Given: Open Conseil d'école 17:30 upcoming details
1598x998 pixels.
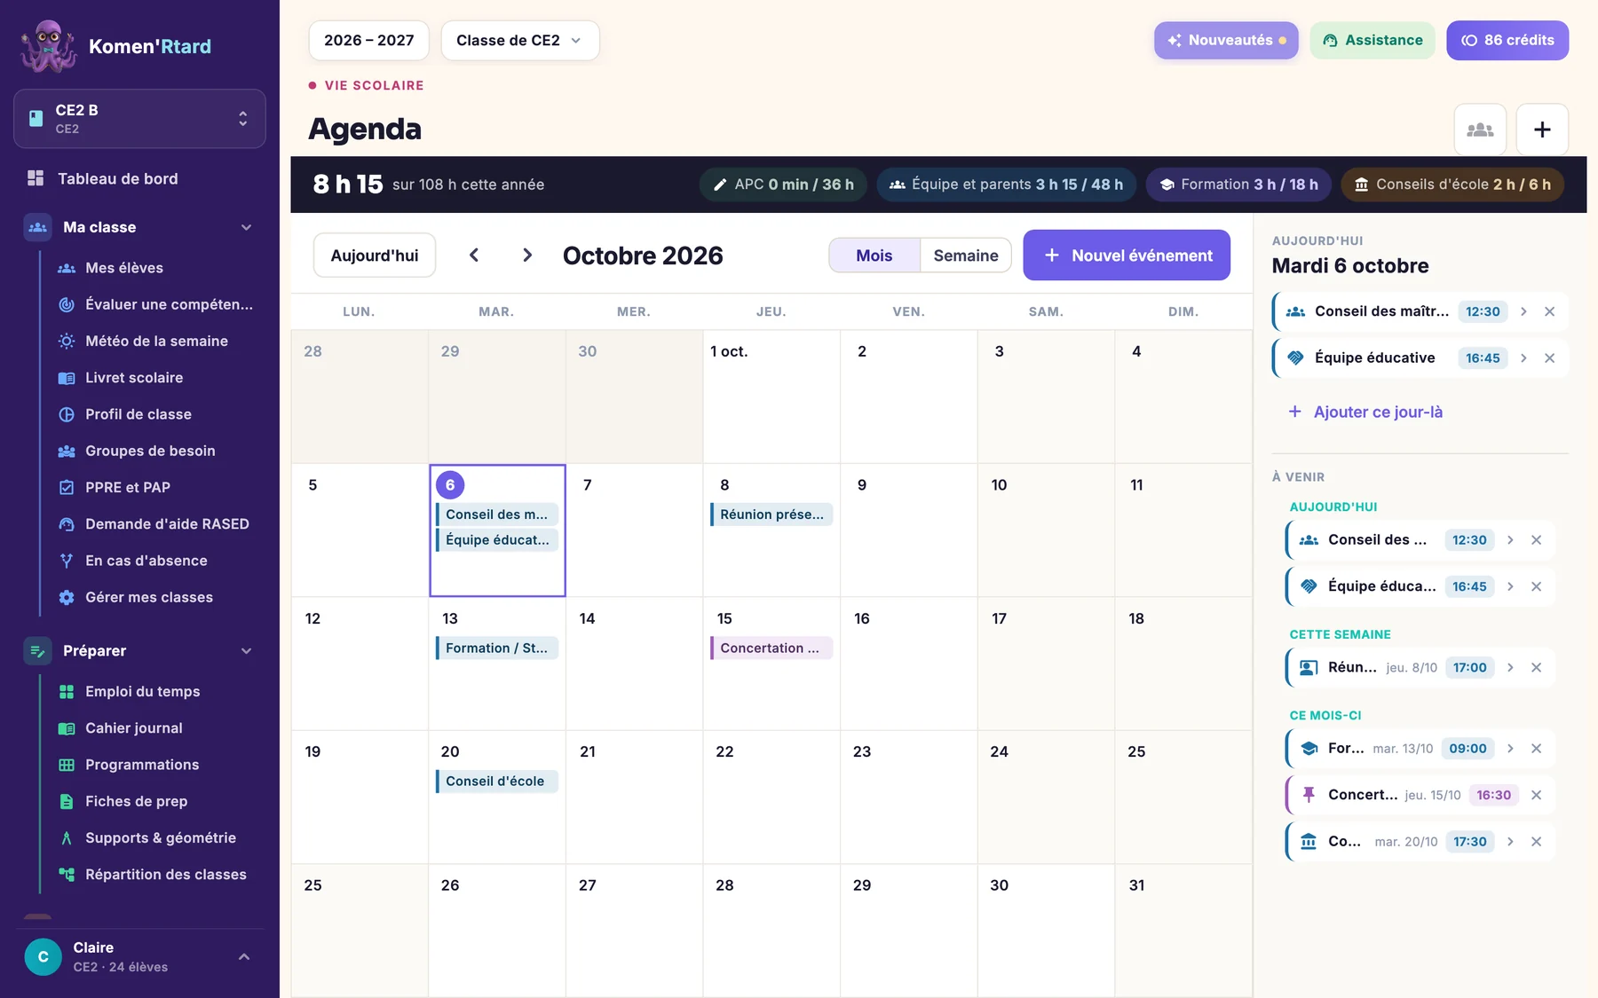Looking at the screenshot, I should click(x=1510, y=842).
